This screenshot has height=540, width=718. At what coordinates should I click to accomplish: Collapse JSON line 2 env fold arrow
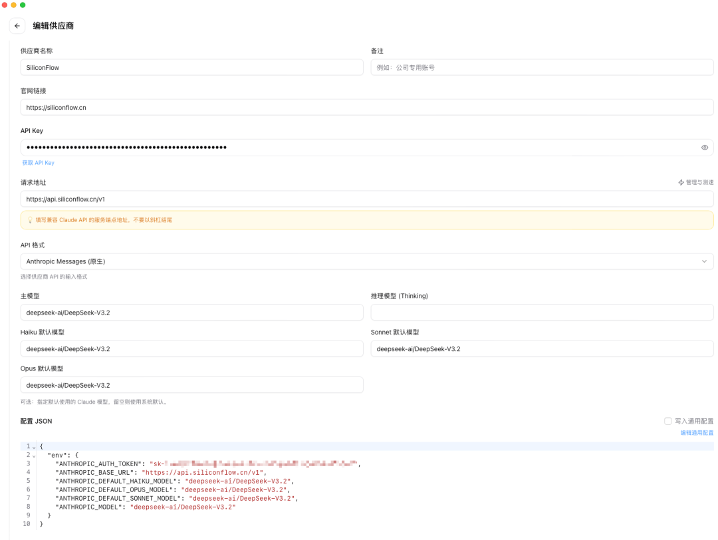[x=34, y=456]
